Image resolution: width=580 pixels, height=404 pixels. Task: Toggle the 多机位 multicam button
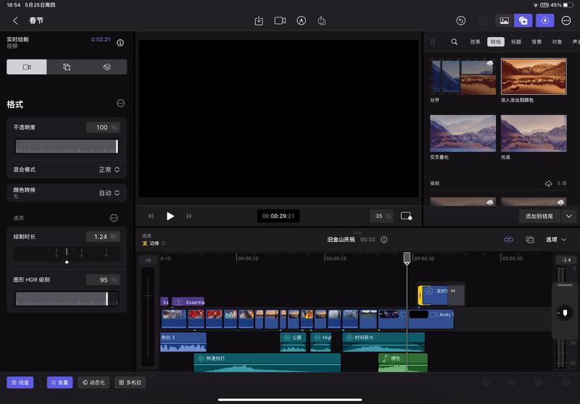point(130,382)
